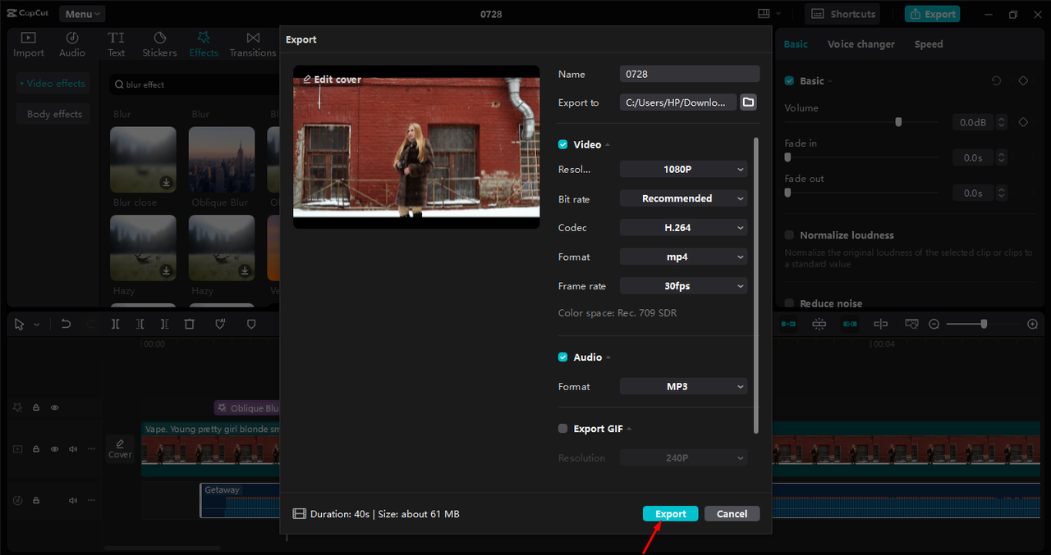The image size is (1051, 555).
Task: Open the Frame rate dropdown showing 30fps
Action: tap(683, 286)
